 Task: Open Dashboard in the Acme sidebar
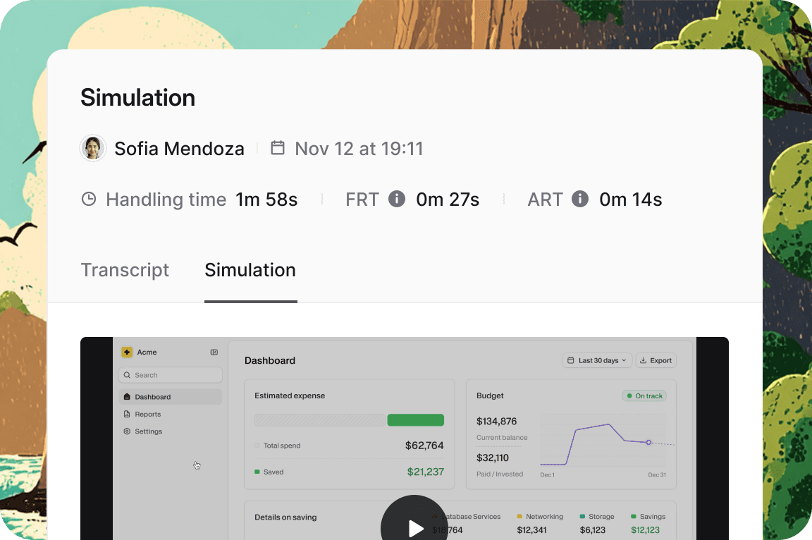(171, 397)
